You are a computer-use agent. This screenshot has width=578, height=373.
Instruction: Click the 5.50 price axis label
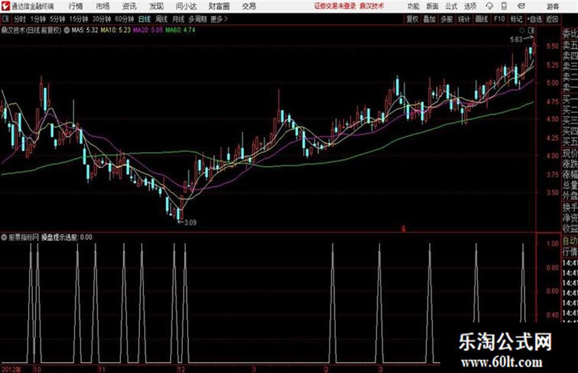pyautogui.click(x=552, y=46)
